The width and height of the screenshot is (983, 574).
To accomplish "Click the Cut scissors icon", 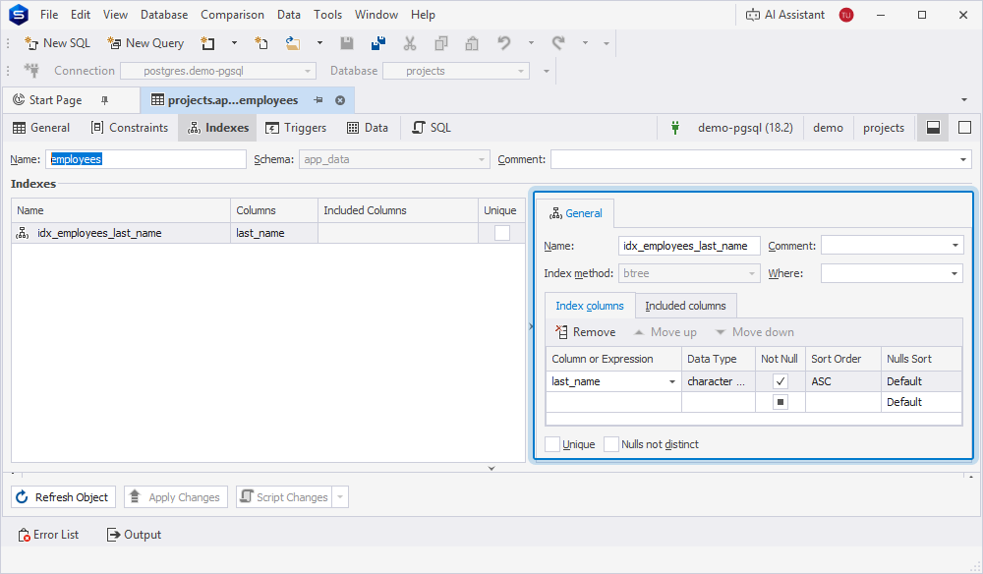I will 409,43.
